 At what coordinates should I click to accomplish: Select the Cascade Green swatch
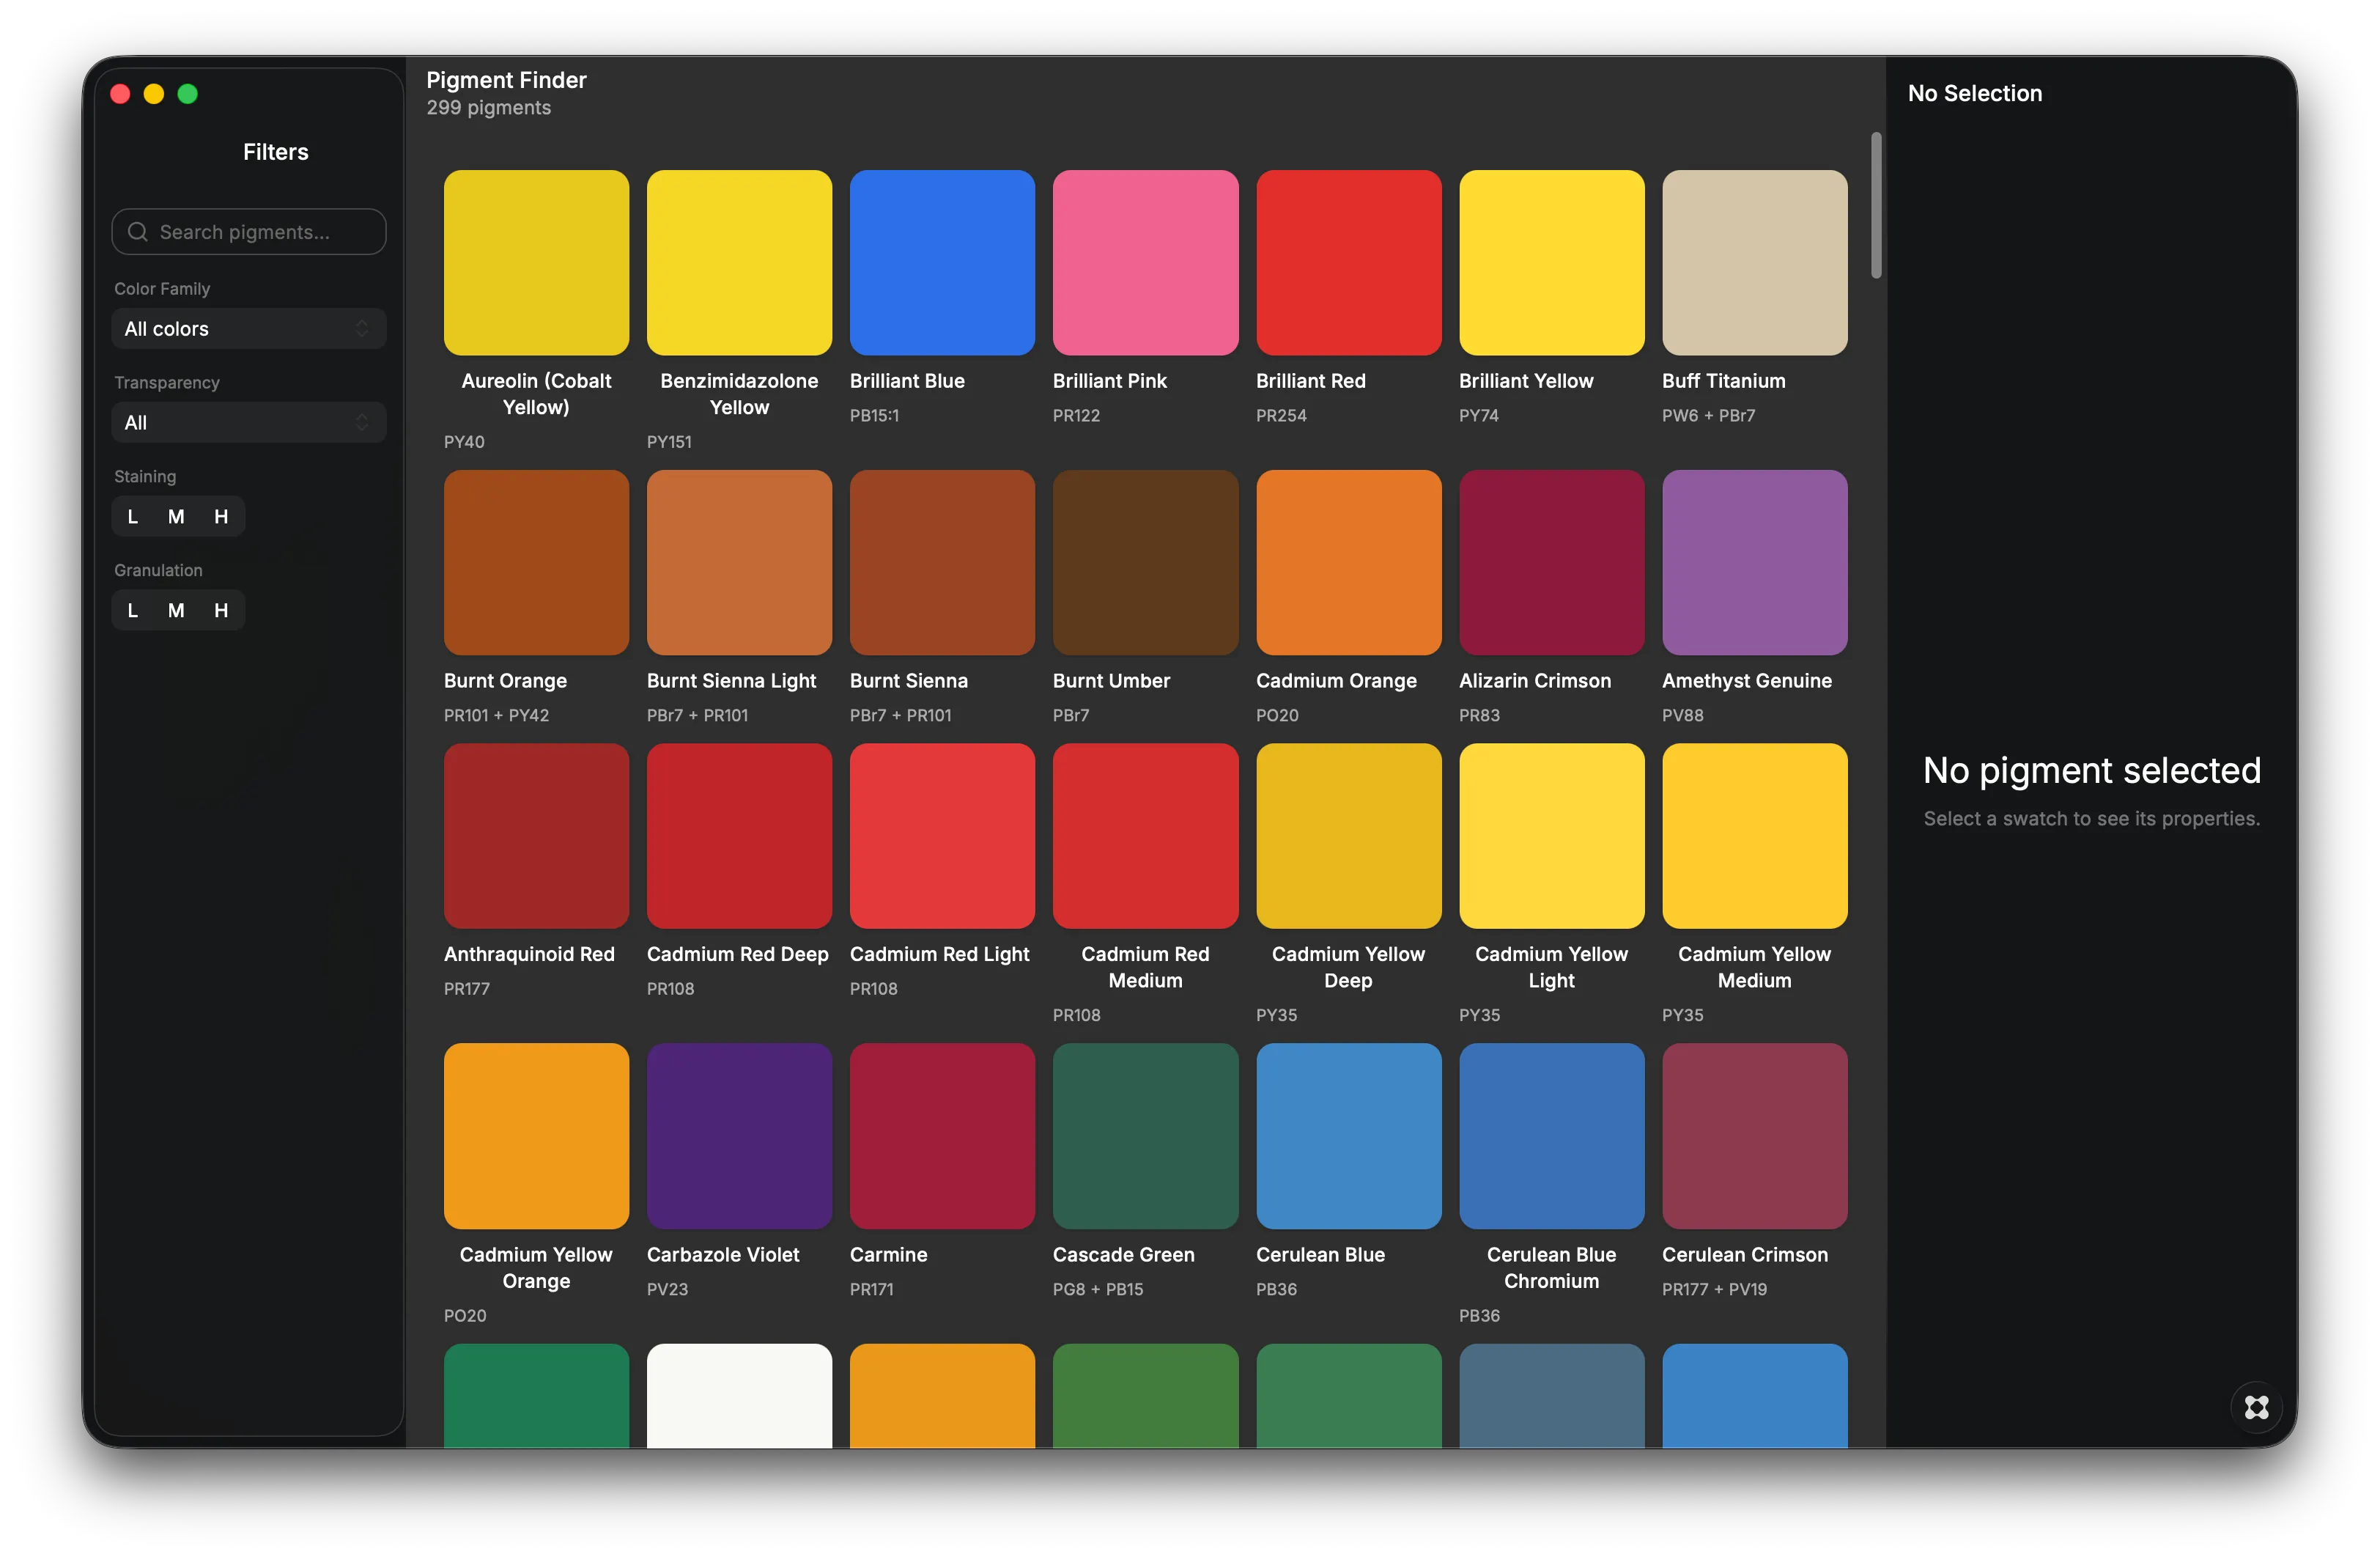tap(1145, 1137)
